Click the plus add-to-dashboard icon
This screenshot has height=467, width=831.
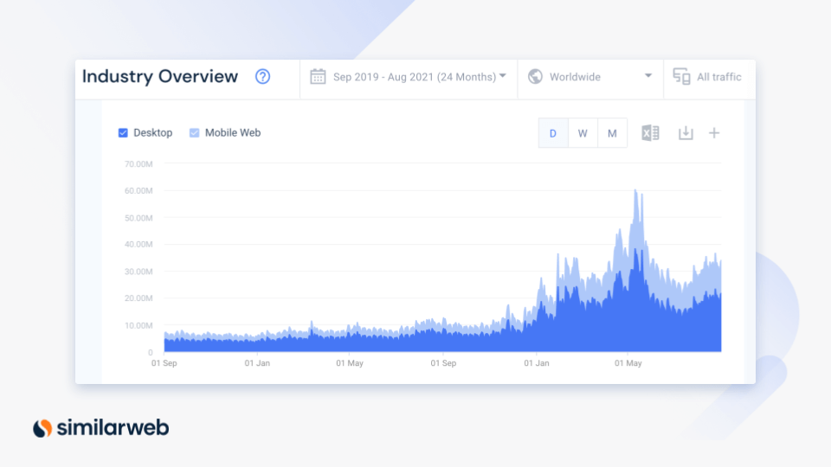tap(714, 133)
